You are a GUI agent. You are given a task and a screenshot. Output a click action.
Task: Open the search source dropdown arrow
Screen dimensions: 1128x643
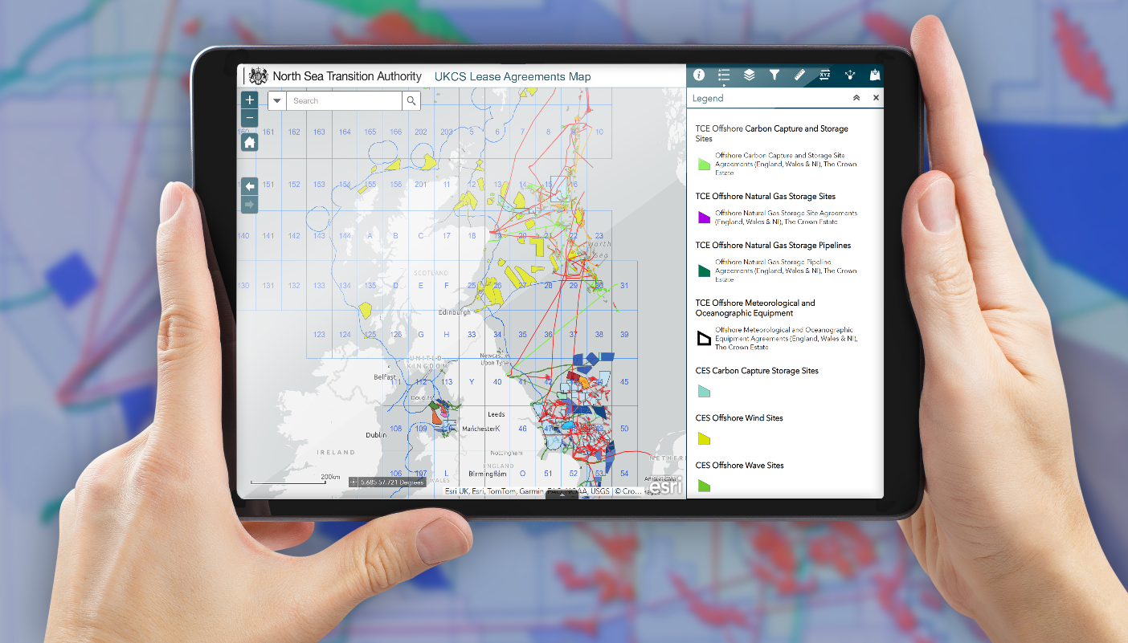(277, 100)
